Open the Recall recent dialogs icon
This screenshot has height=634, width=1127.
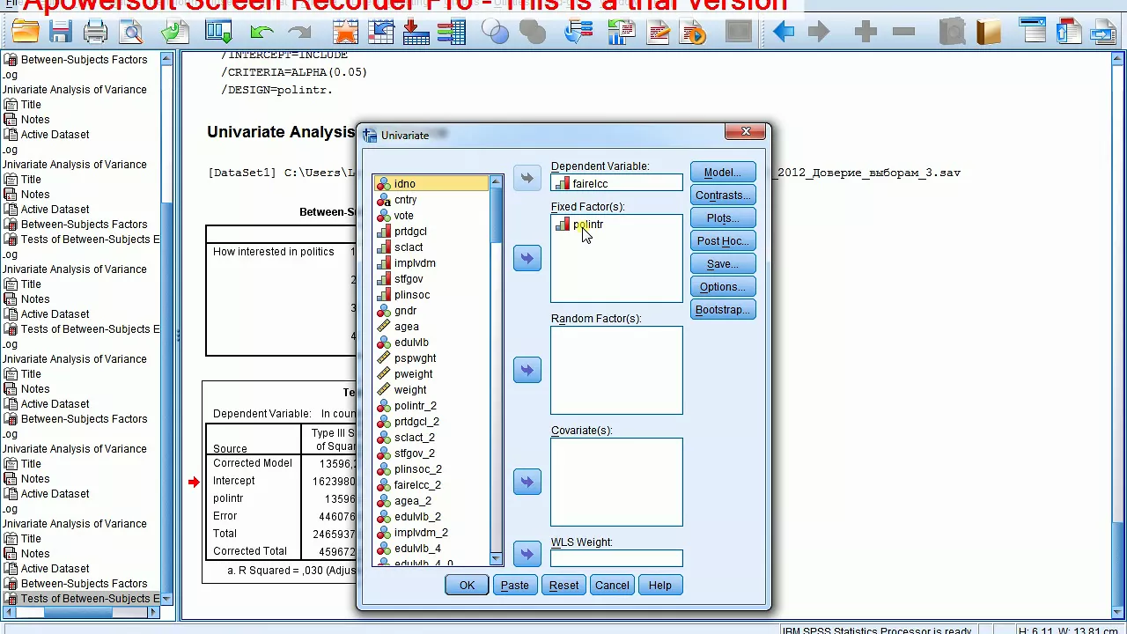[218, 33]
